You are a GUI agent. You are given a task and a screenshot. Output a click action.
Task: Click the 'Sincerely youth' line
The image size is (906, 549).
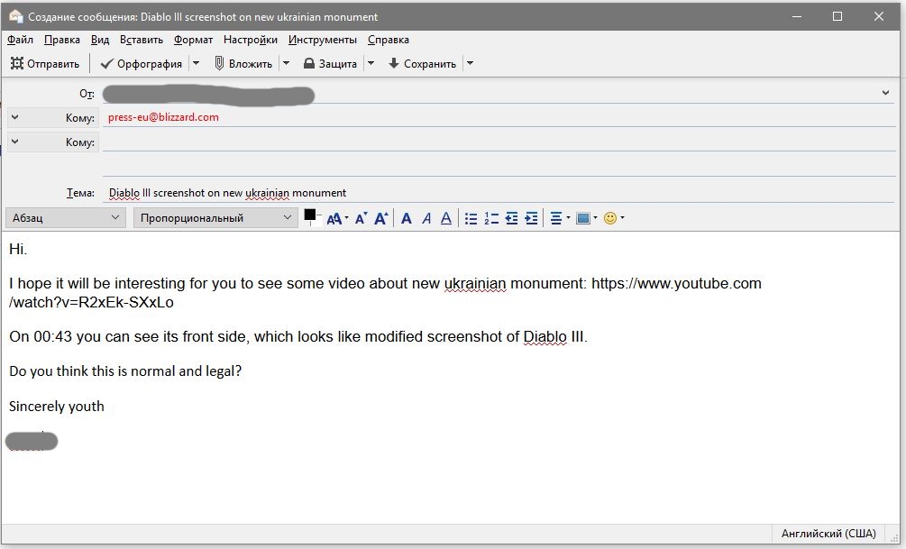tap(57, 407)
